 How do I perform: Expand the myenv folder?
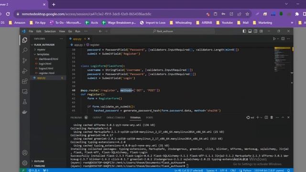click(41, 50)
